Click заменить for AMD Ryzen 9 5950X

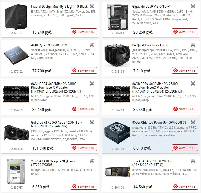coord(84,70)
